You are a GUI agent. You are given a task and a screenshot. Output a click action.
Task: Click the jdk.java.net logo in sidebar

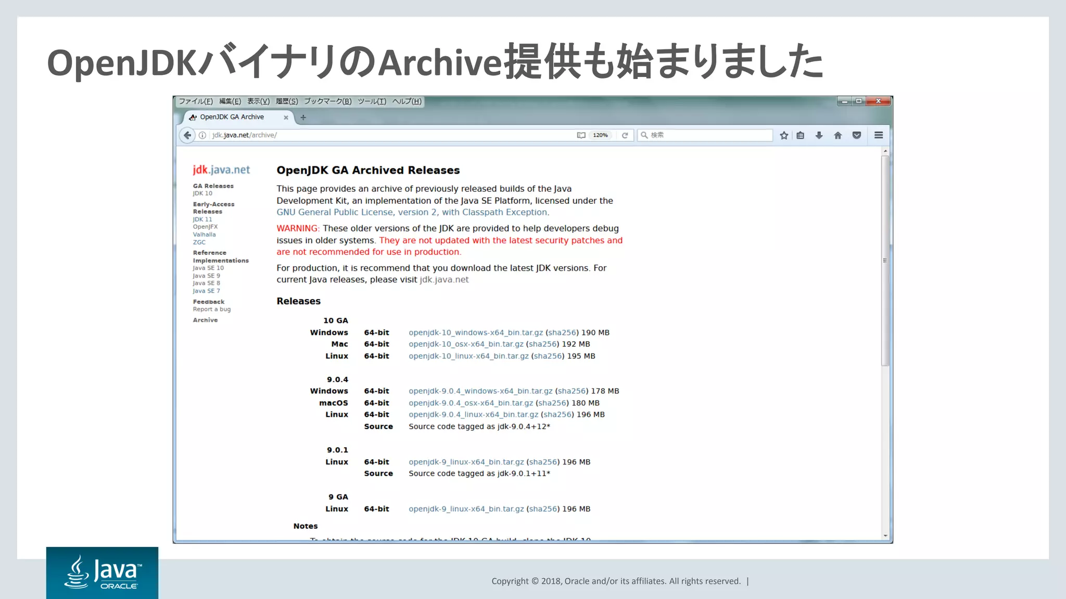(x=221, y=170)
